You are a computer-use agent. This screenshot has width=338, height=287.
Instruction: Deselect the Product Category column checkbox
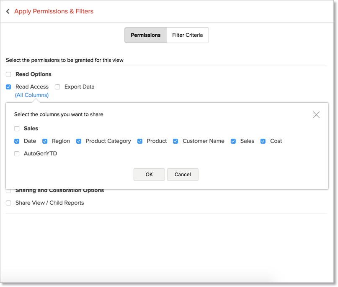[79, 141]
